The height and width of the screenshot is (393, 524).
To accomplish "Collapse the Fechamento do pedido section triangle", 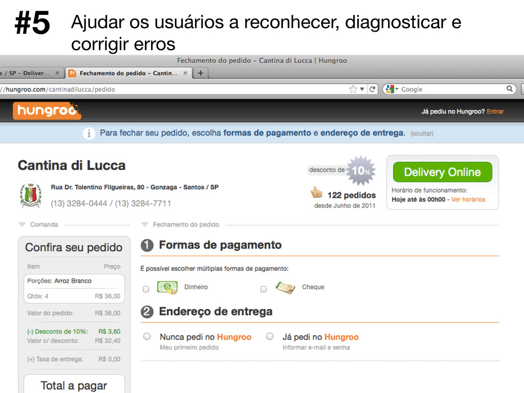I will [x=145, y=225].
